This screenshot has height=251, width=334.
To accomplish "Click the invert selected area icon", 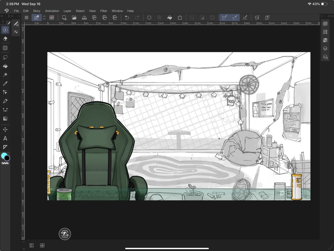I will [202, 18].
